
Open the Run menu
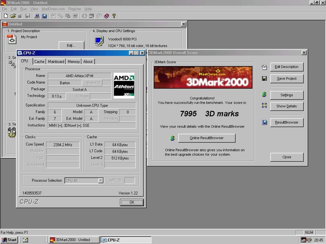24,9
